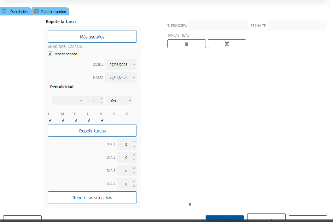
Task: Open the empty Periodicidad dropdown
Action: [x=81, y=101]
